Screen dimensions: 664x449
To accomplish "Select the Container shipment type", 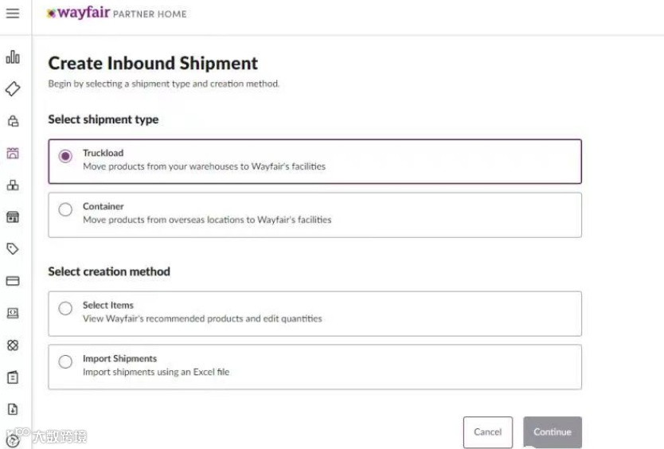I will pyautogui.click(x=66, y=210).
